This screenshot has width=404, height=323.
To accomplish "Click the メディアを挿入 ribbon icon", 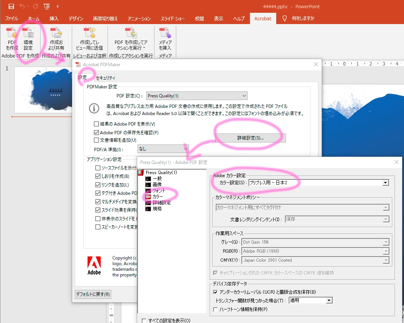I will pyautogui.click(x=165, y=39).
